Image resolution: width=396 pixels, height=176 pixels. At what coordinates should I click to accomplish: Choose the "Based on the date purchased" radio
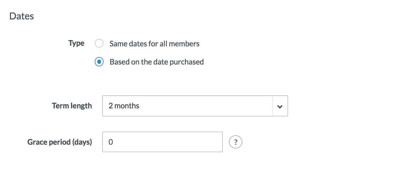coord(99,62)
